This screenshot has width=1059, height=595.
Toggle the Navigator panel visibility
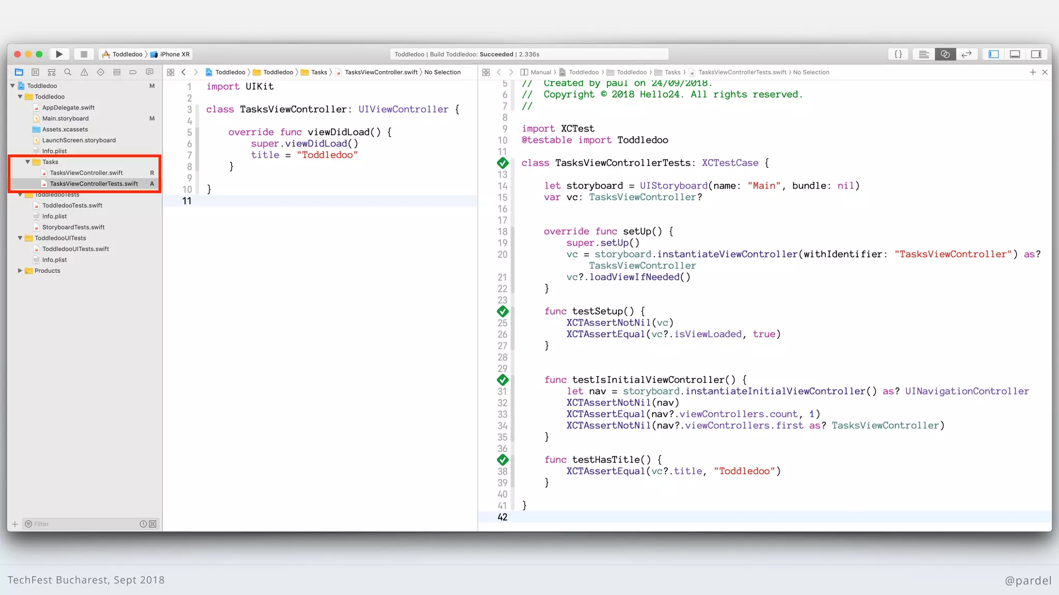(993, 54)
